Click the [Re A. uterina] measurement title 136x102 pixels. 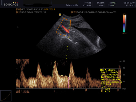[x=108, y=70]
